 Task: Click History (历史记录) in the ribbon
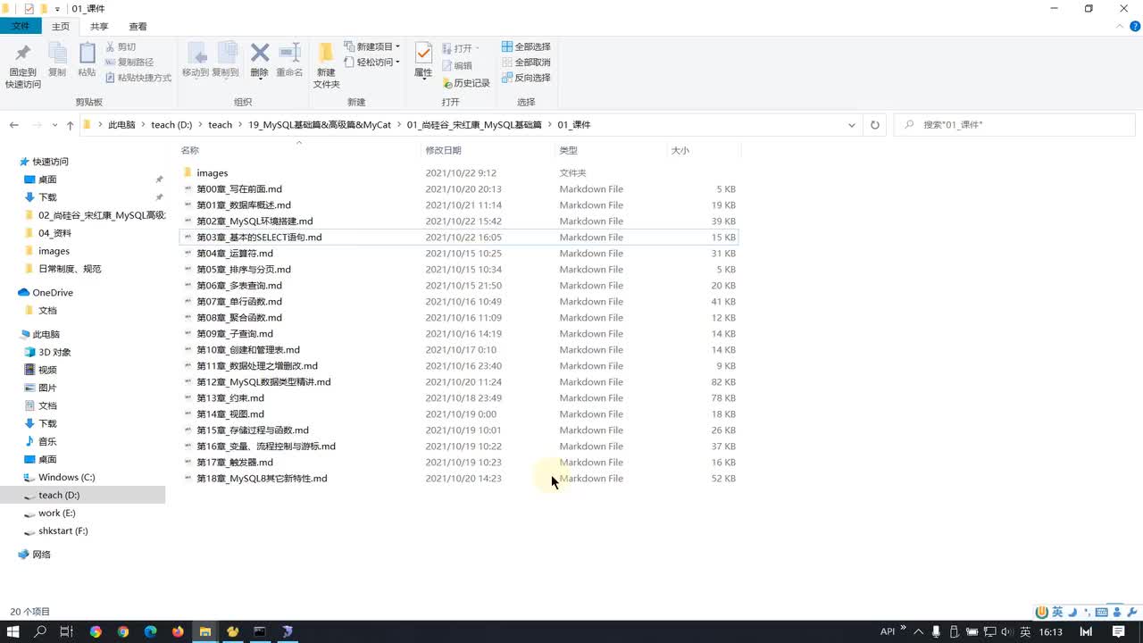pos(466,83)
